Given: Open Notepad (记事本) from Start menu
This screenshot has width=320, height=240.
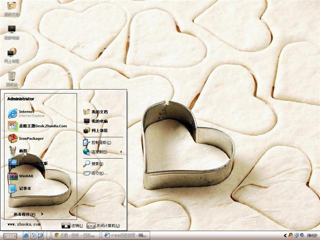Looking at the screenshot, I should point(20,188).
